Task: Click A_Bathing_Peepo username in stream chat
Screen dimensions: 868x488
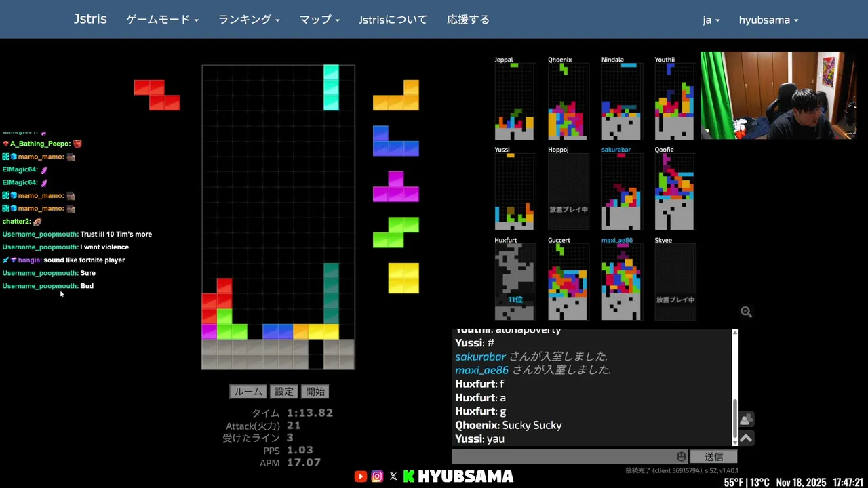Action: click(x=40, y=144)
